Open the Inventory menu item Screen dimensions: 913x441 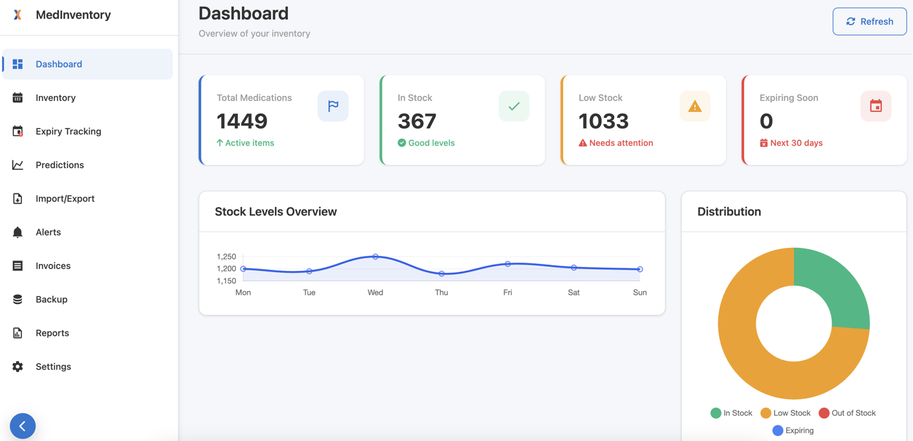point(56,98)
